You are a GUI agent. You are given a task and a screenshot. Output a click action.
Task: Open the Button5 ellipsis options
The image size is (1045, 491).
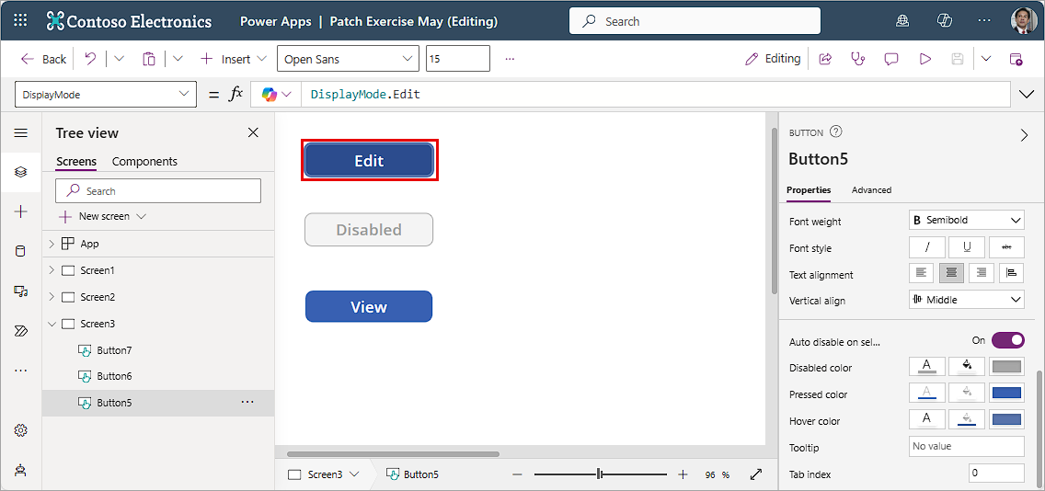(x=247, y=403)
